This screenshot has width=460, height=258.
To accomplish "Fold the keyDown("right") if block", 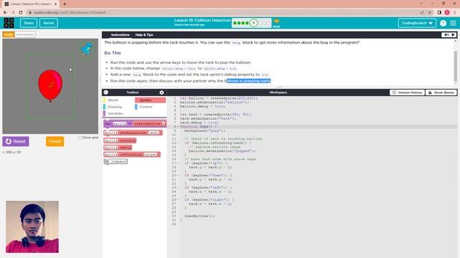I will click(178, 200).
